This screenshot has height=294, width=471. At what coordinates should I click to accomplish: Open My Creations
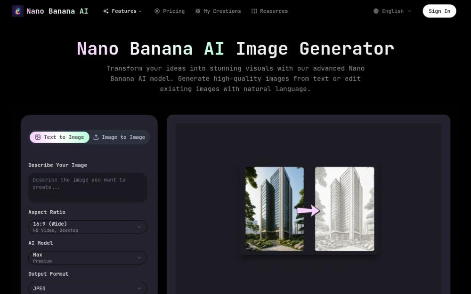pos(218,11)
